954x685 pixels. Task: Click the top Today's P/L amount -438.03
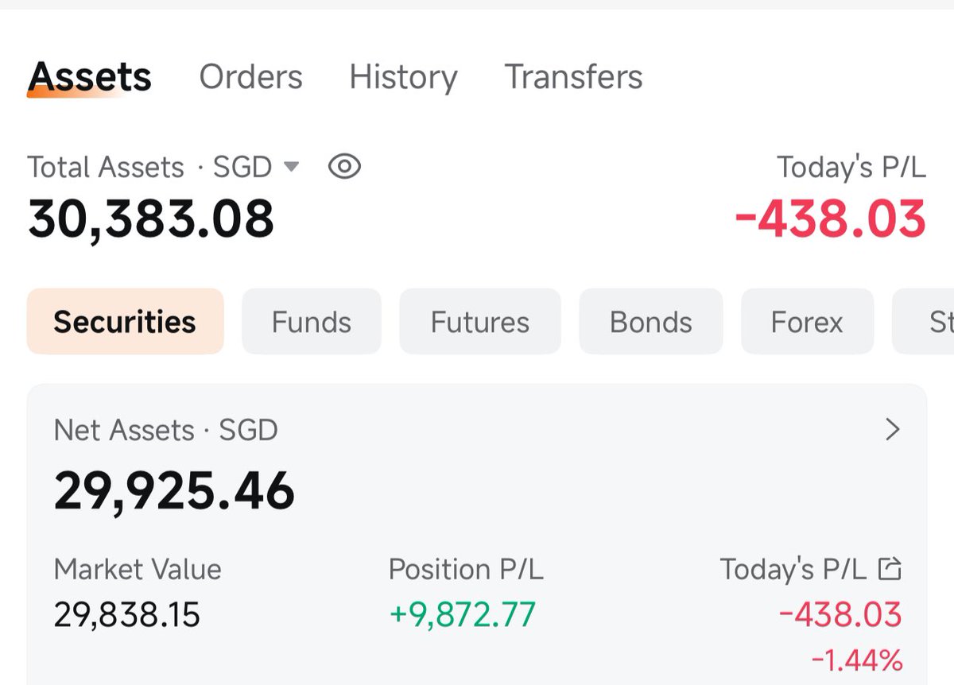[x=831, y=219]
